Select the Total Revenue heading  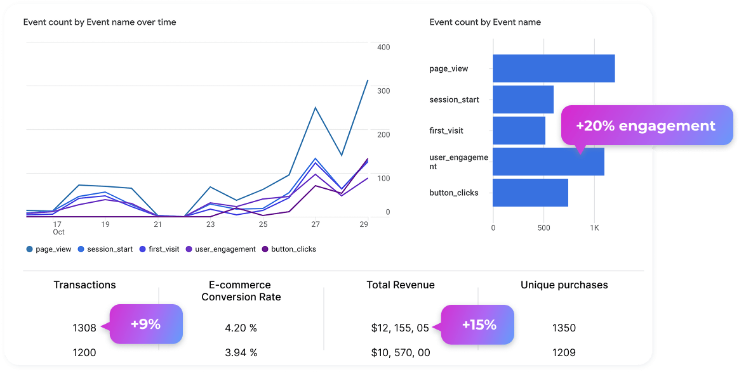coord(401,285)
